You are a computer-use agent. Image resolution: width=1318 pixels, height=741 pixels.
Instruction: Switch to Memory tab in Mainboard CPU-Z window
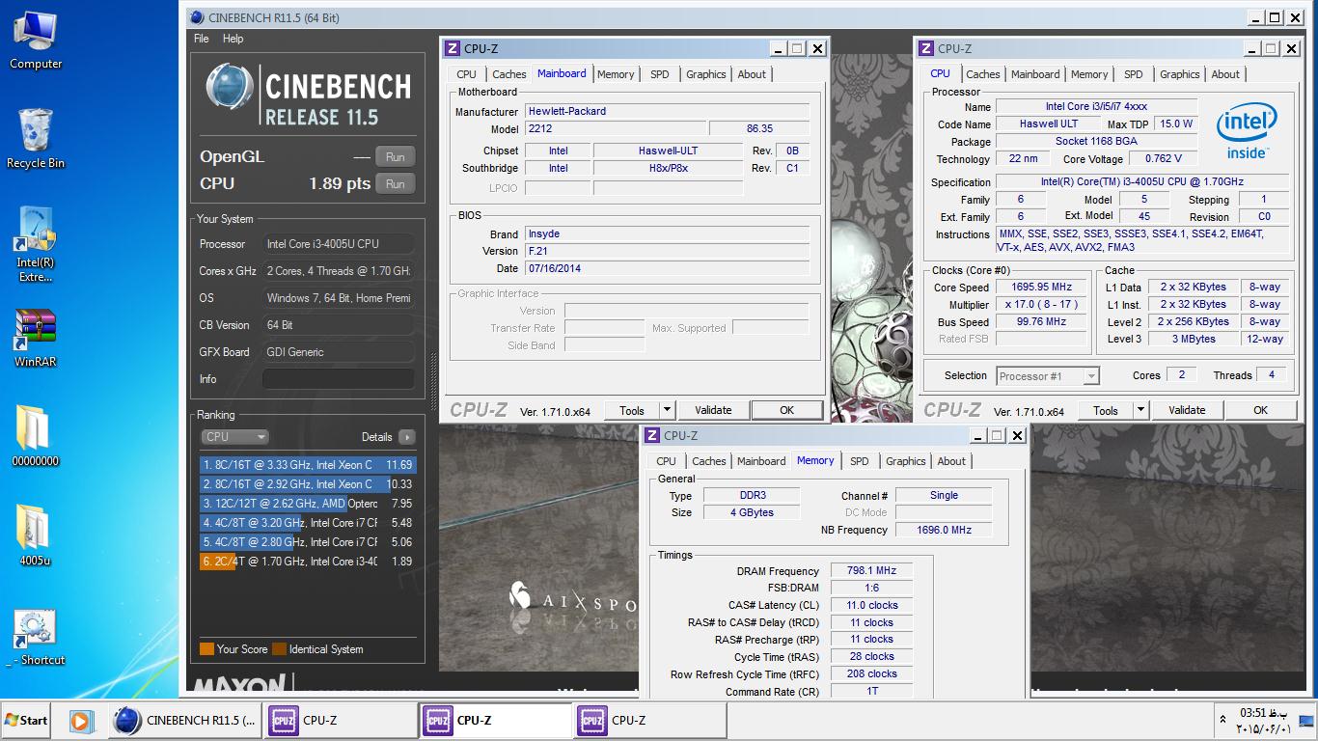(616, 74)
